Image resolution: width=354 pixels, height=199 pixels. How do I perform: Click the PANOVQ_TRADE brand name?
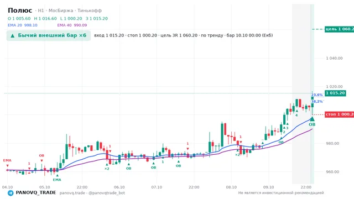pyautogui.click(x=36, y=193)
